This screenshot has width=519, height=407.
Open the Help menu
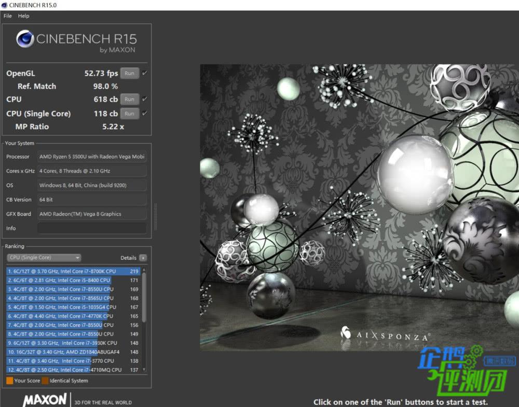tap(23, 16)
